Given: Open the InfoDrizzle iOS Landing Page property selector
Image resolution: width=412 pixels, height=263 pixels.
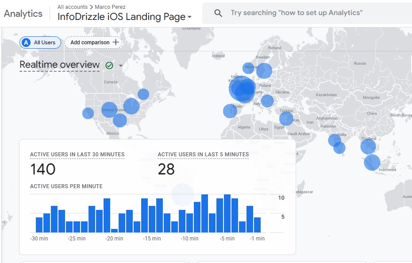Looking at the screenshot, I should (x=124, y=17).
